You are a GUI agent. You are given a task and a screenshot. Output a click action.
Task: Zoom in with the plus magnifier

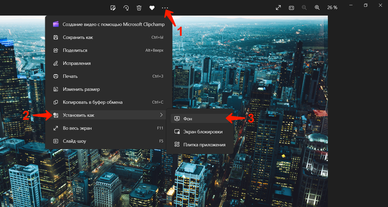pyautogui.click(x=317, y=8)
